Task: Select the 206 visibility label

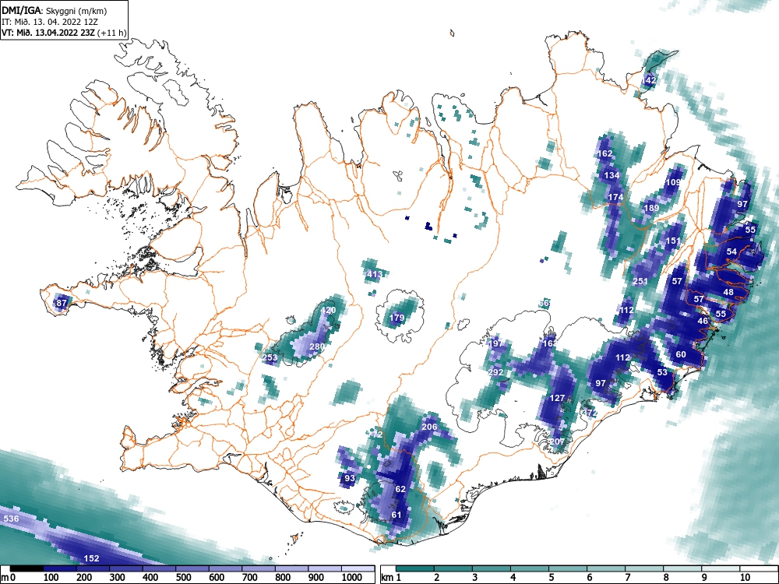Action: [x=429, y=427]
